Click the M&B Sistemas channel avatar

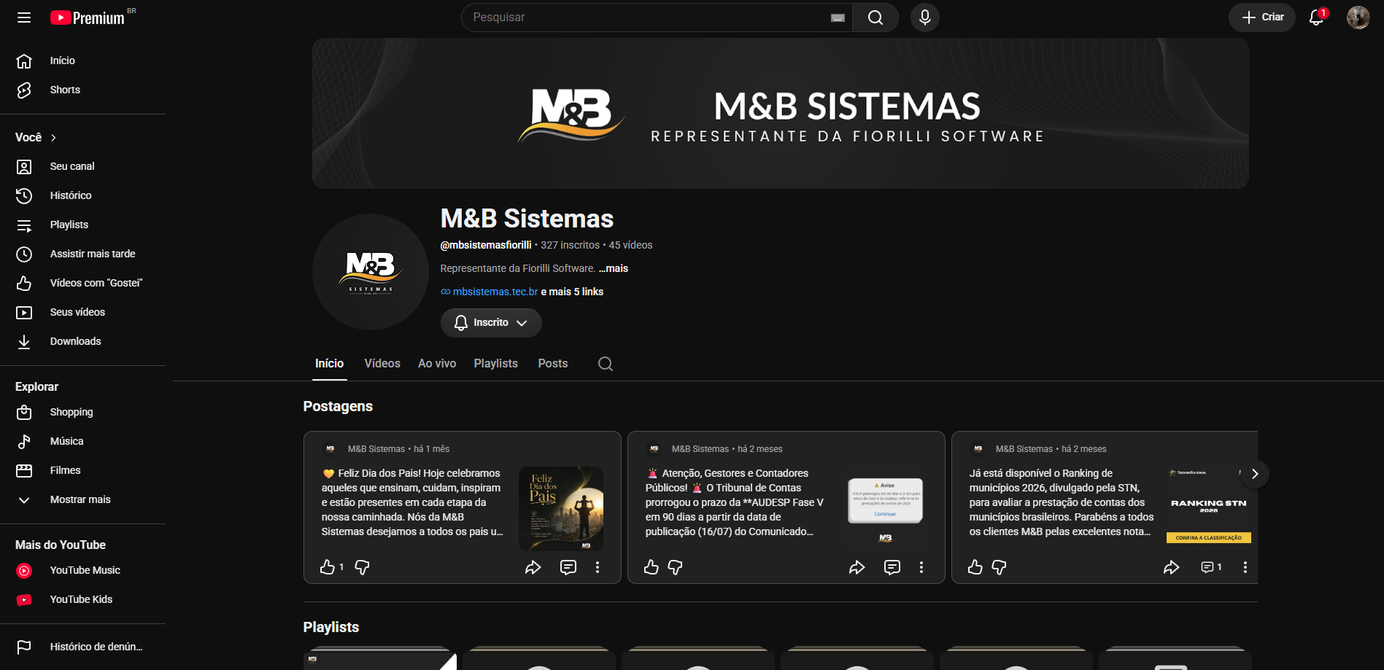(371, 272)
